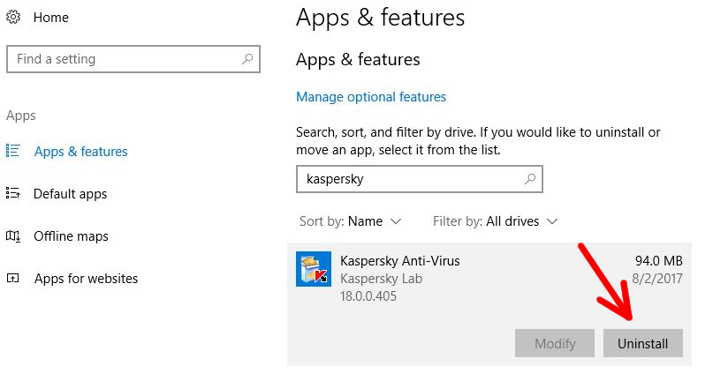Click the app search field containing kaspersky
Screen dimensions: 713x381
pyautogui.click(x=420, y=179)
